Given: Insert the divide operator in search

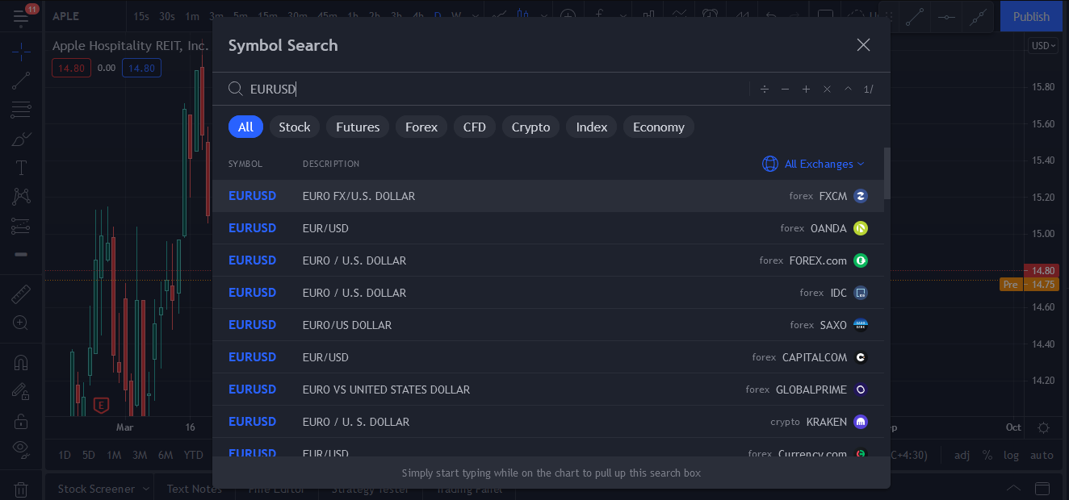Looking at the screenshot, I should point(764,89).
